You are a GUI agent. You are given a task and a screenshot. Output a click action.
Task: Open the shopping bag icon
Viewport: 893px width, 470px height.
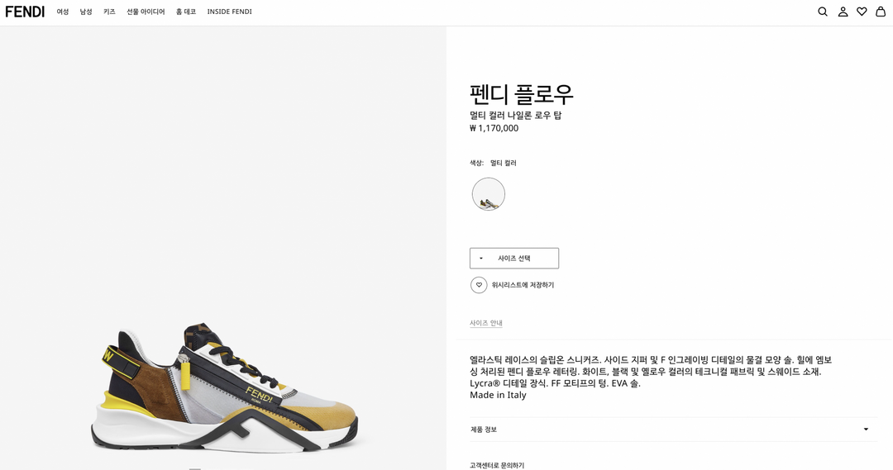pyautogui.click(x=881, y=12)
